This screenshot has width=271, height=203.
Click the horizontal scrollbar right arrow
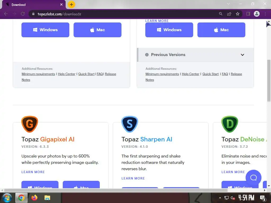click(265, 190)
